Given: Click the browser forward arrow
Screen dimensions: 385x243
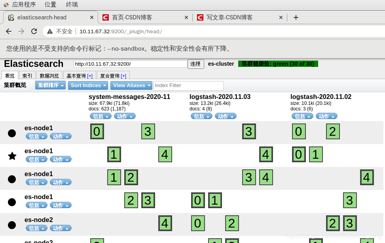Looking at the screenshot, I should [21, 31].
